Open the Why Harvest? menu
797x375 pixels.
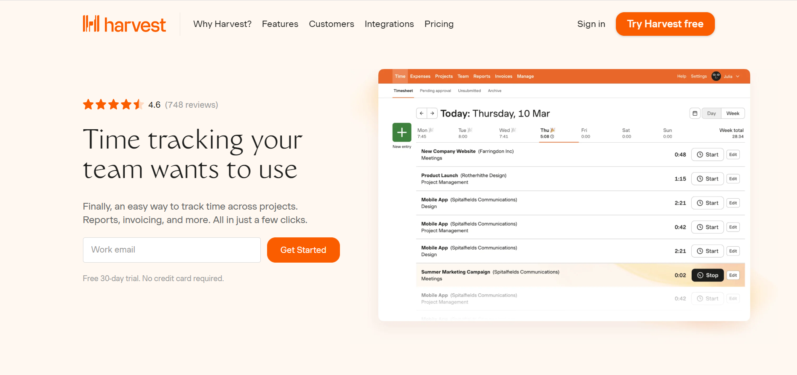[x=222, y=24]
